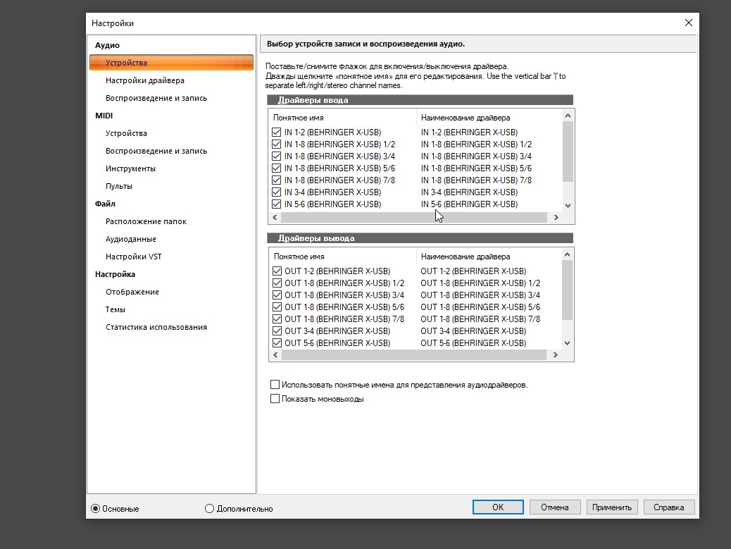731x549 pixels.
Task: Uncheck IN 1-2 (BEHRINGER X-USB) input driver
Action: (x=277, y=132)
